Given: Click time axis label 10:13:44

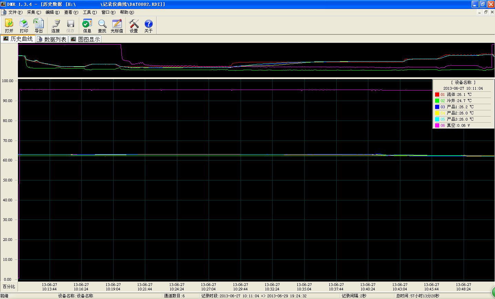Looking at the screenshot, I should click(x=50, y=289).
